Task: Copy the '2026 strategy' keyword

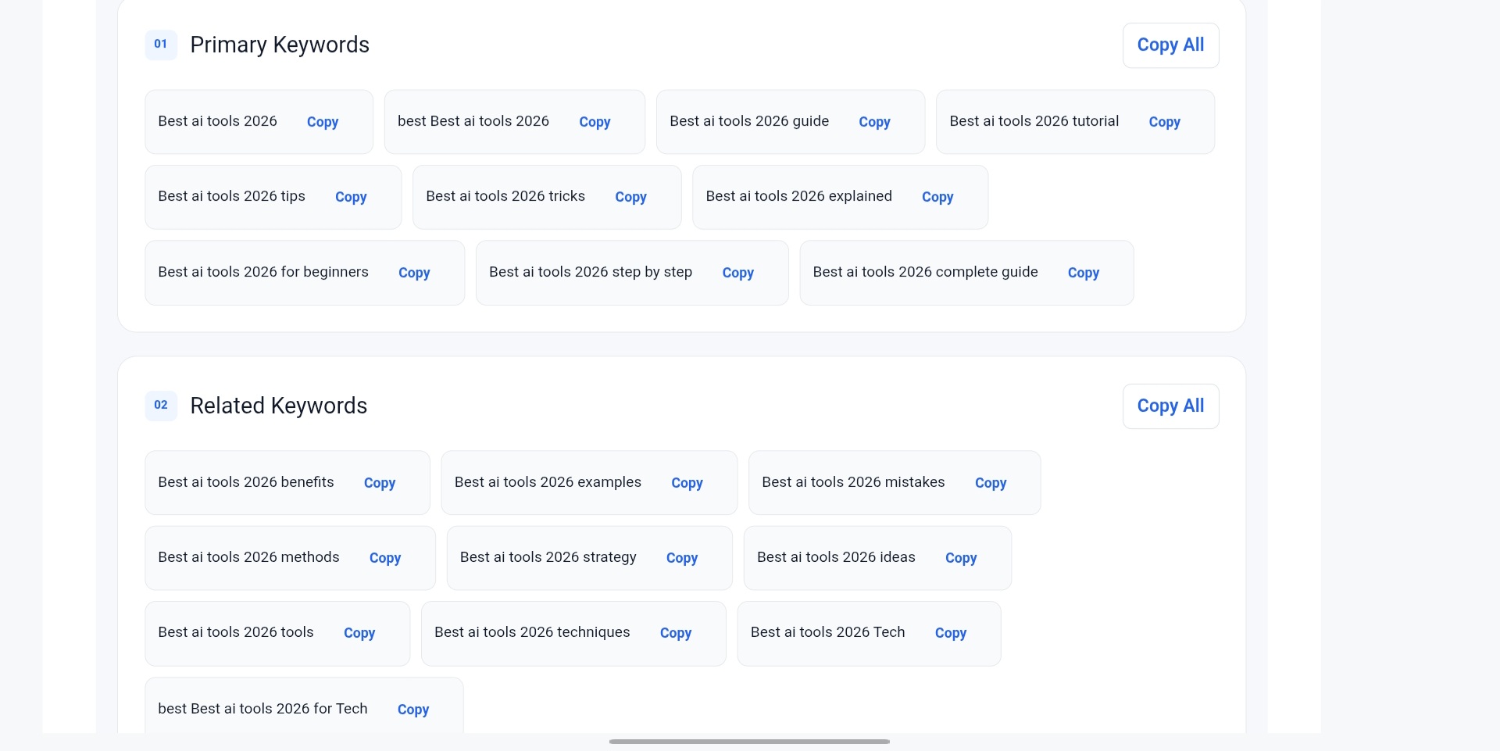Action: coord(682,558)
